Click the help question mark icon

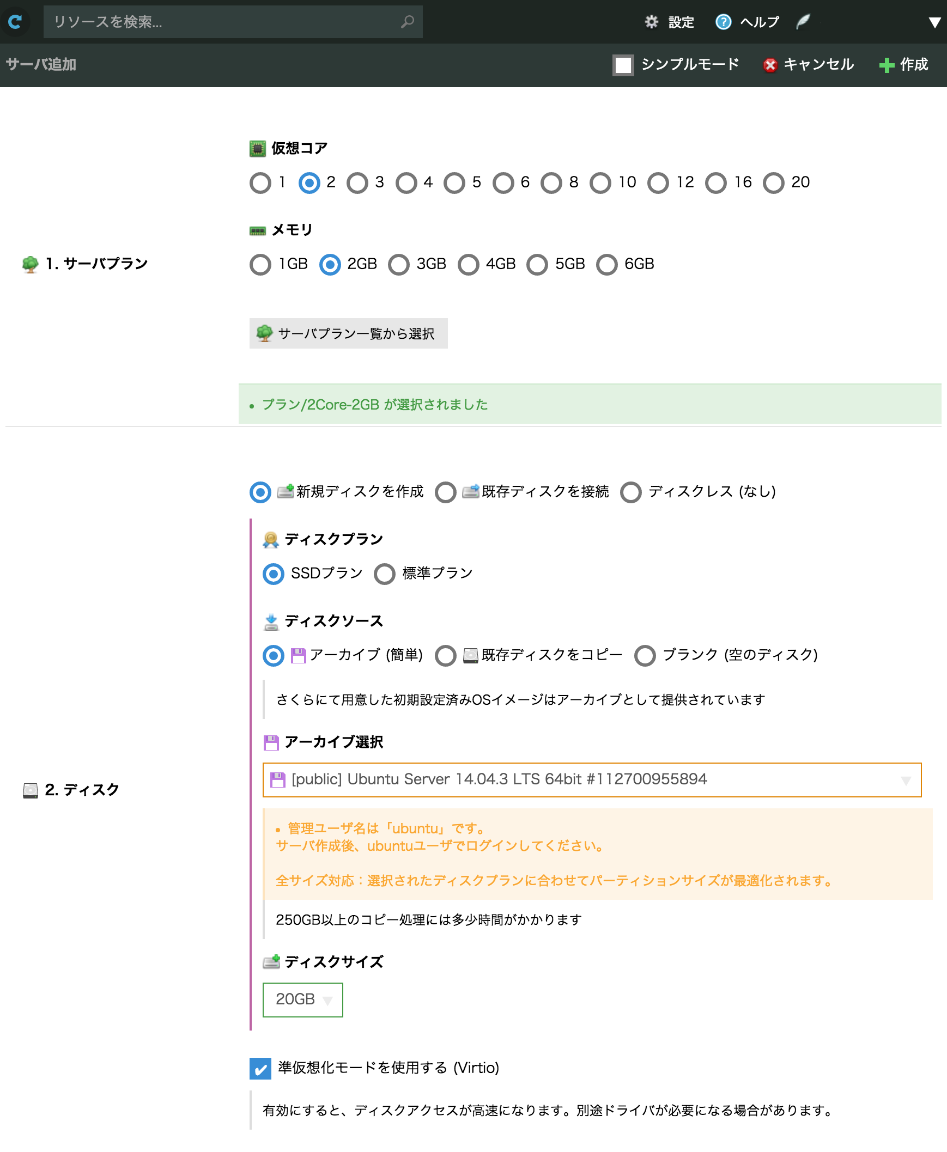pos(723,22)
